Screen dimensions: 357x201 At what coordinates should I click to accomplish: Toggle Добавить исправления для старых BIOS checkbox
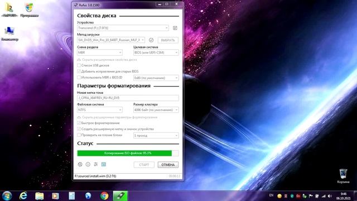(x=79, y=71)
